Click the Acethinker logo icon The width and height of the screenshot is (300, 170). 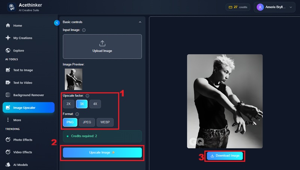coord(12,7)
